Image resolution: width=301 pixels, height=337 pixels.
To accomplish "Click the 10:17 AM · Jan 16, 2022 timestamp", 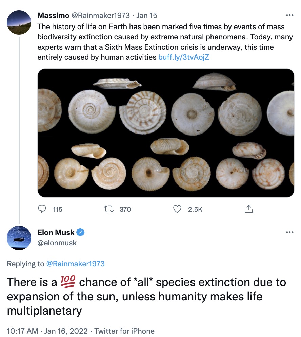I will pyautogui.click(x=47, y=331).
